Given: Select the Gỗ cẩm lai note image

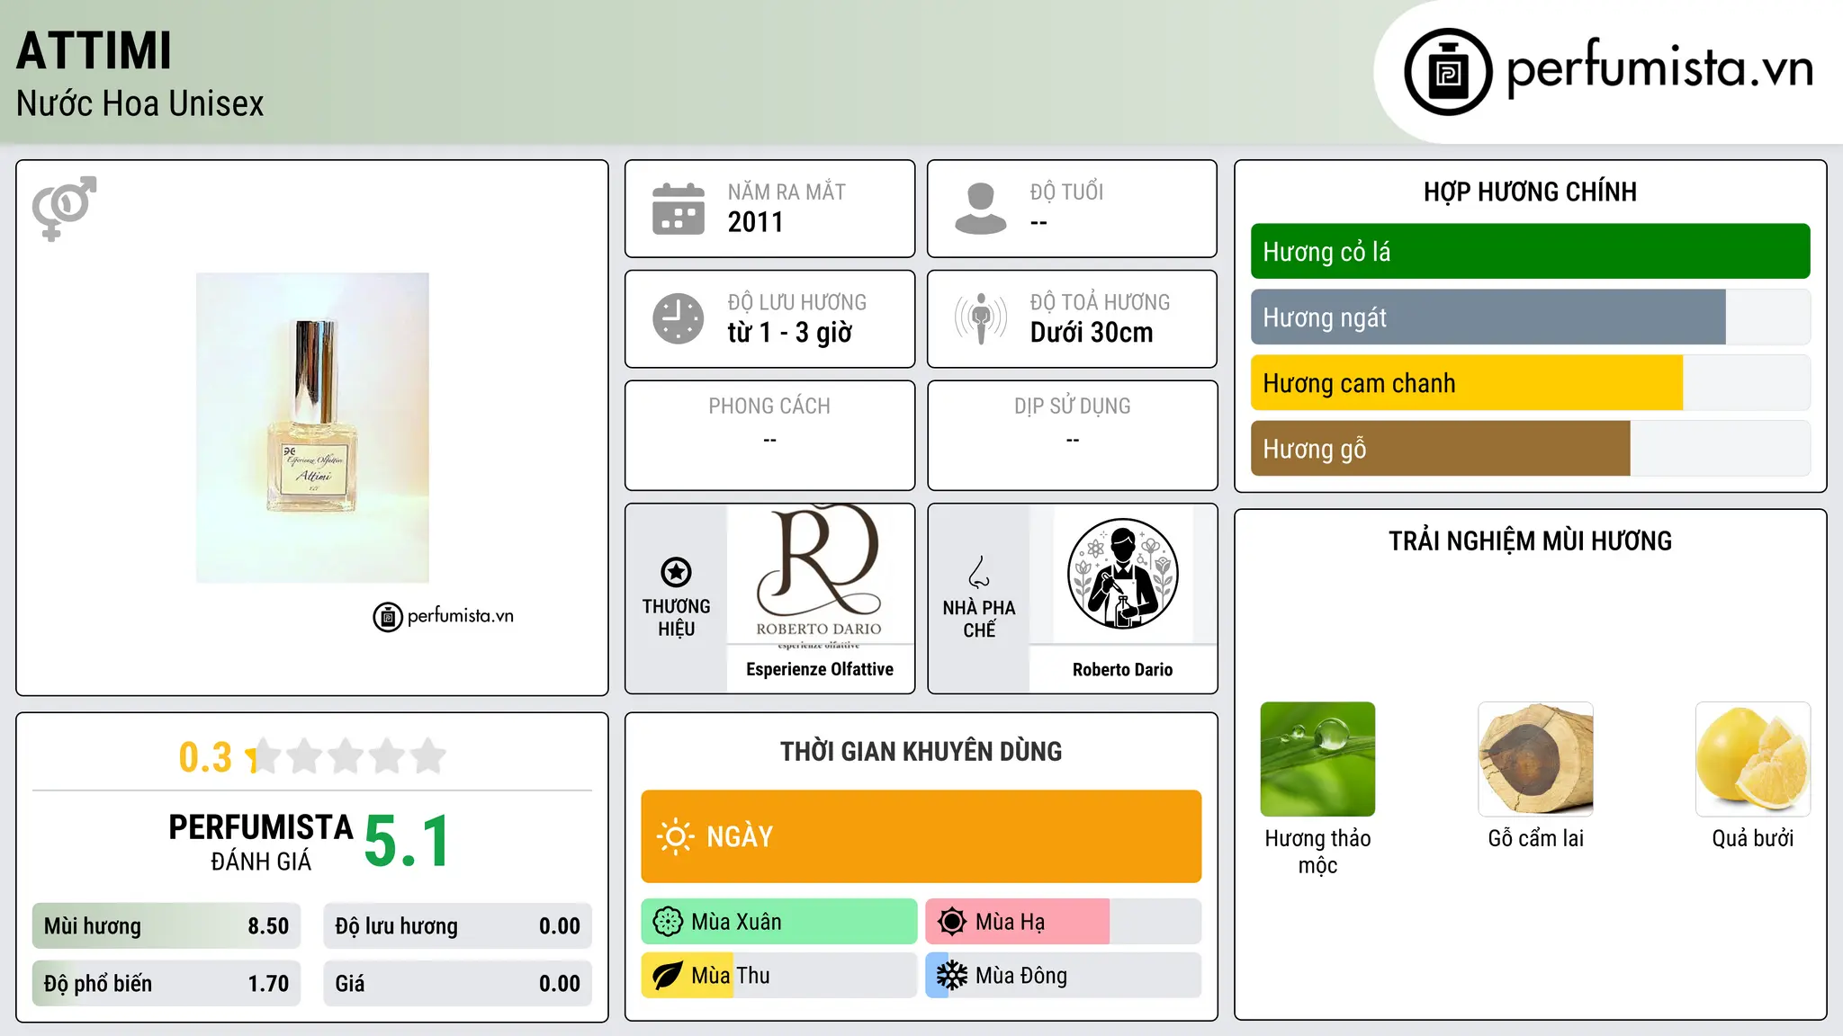Looking at the screenshot, I should pos(1535,759).
